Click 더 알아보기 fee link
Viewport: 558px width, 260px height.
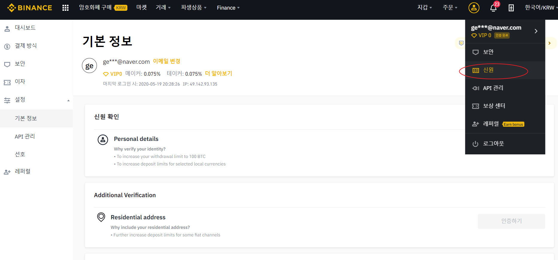pos(219,74)
